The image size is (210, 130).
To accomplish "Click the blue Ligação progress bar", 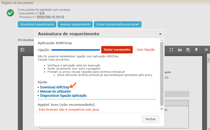I will pos(75,50).
